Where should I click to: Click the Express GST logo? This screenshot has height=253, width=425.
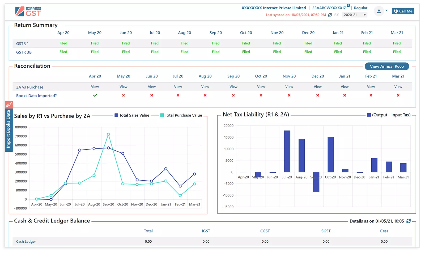tap(28, 11)
